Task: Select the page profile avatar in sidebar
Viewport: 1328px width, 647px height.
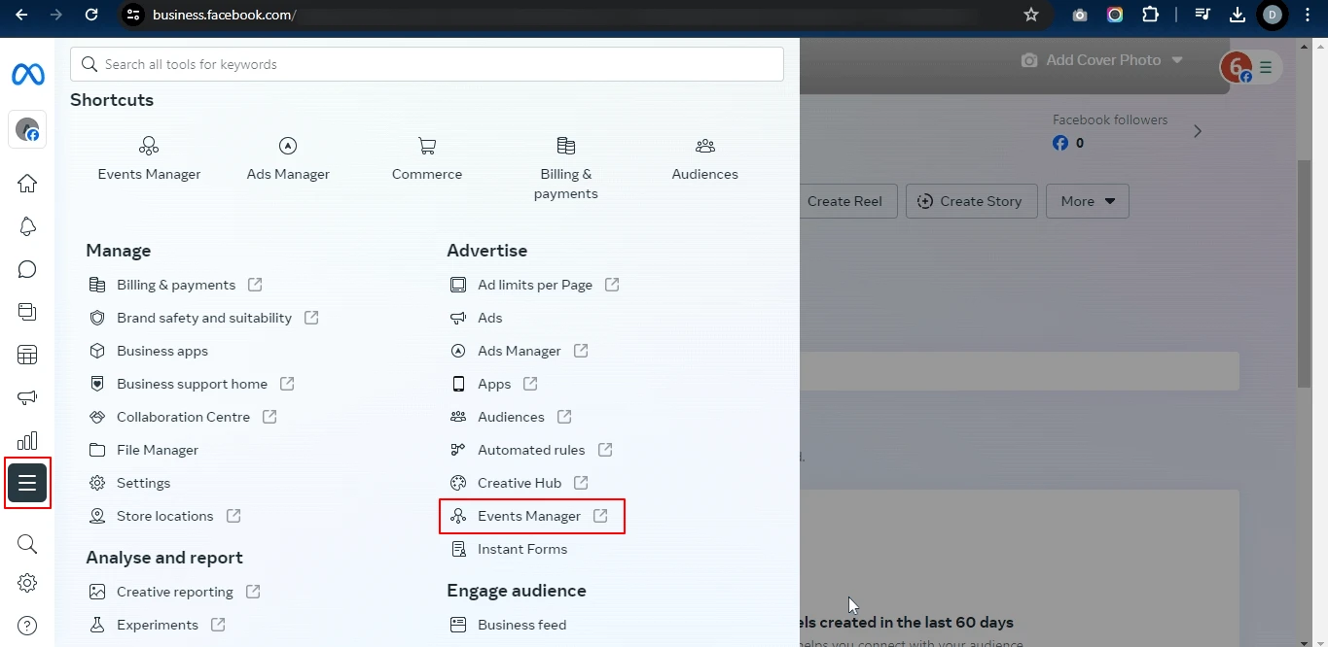Action: (27, 129)
